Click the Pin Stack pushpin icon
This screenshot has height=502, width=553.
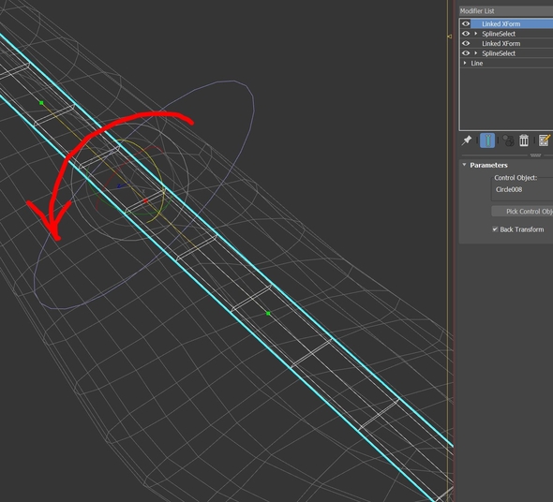point(467,140)
